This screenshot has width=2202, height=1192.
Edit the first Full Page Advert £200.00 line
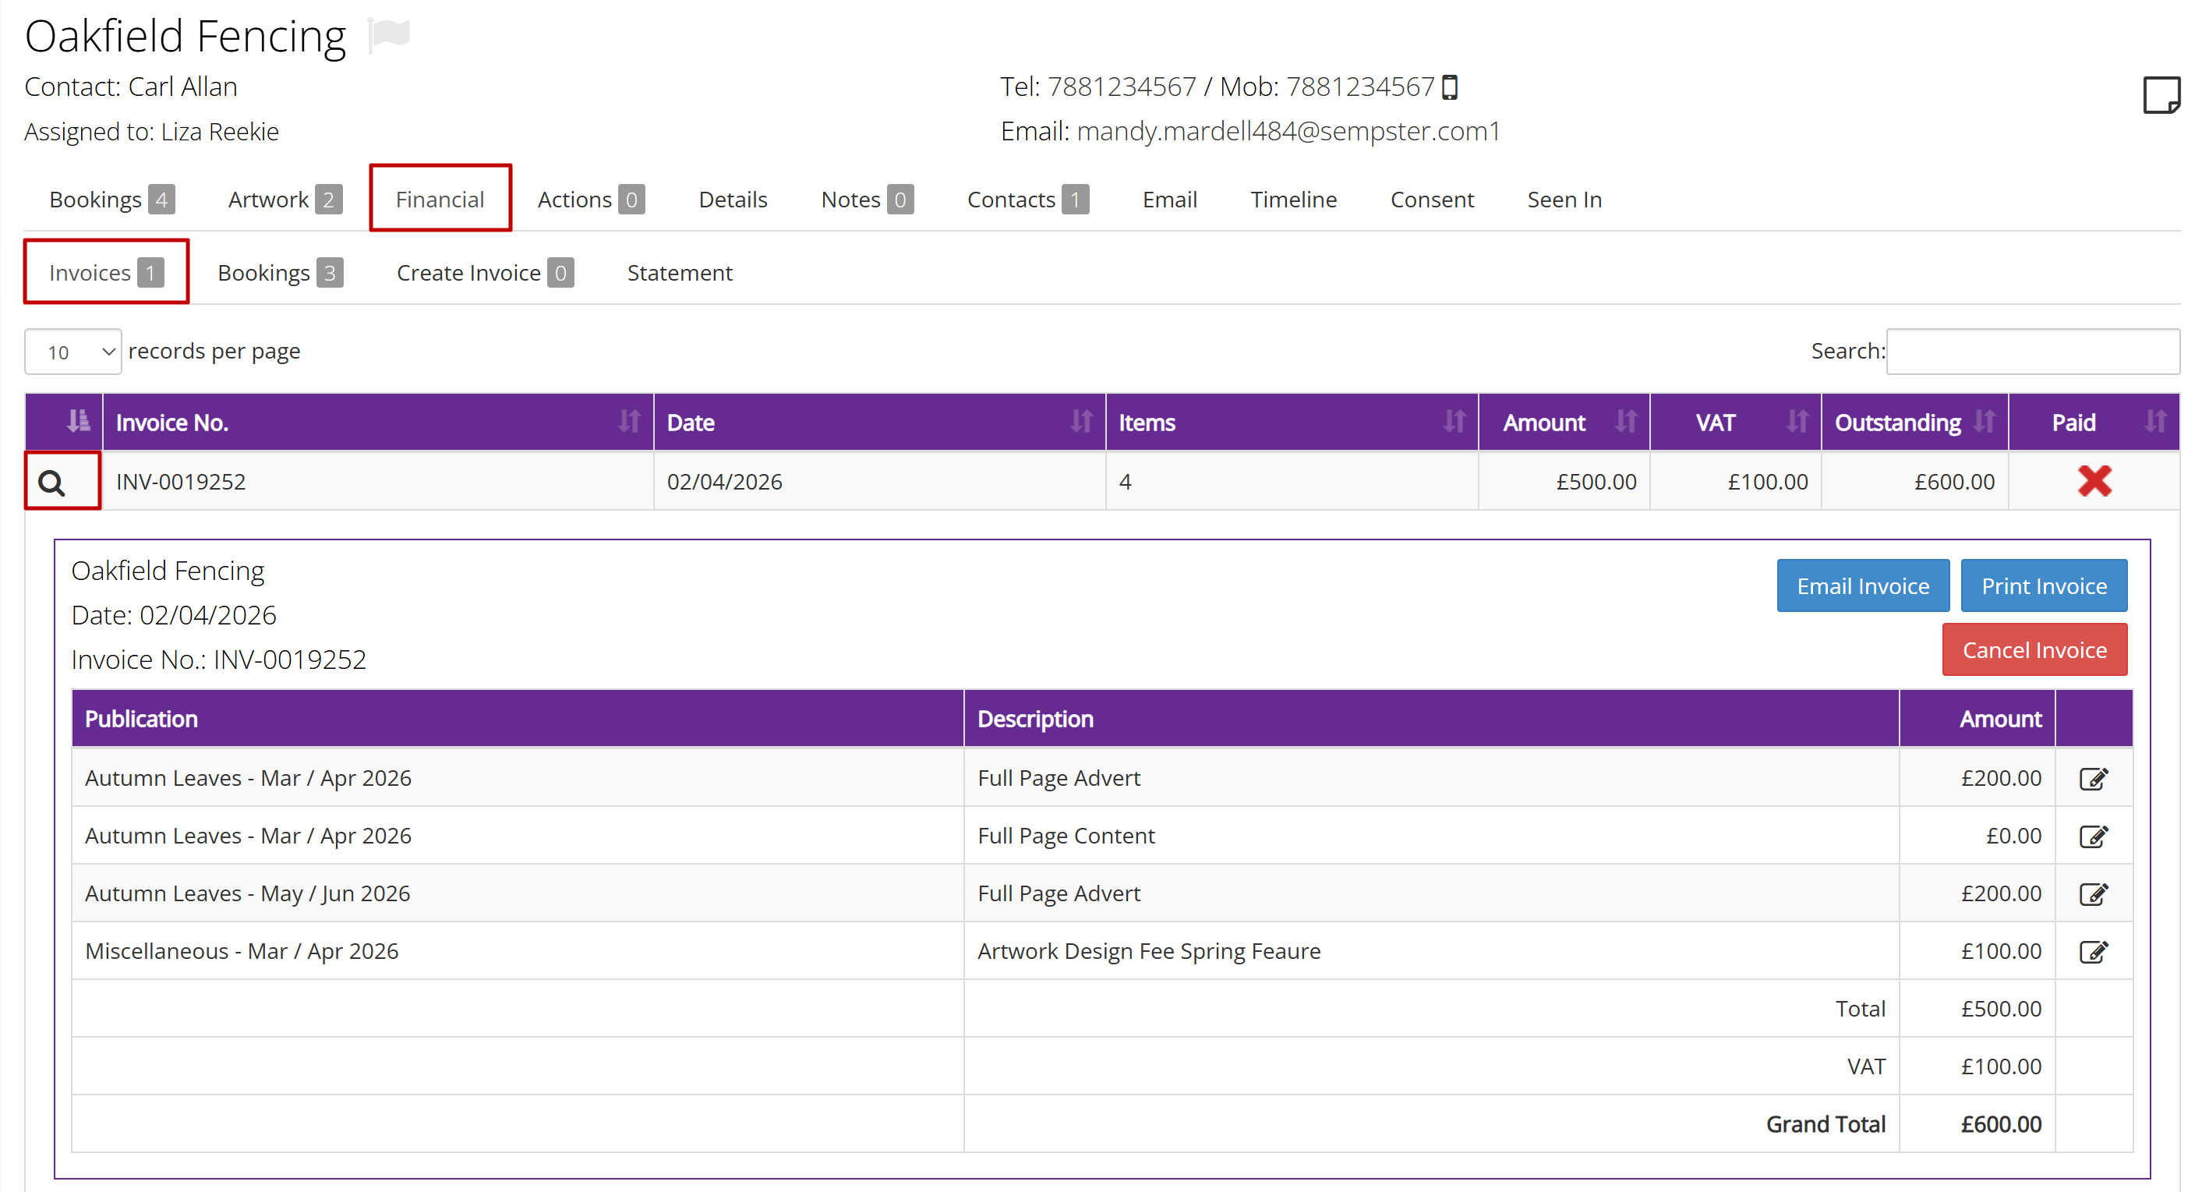click(x=2094, y=778)
